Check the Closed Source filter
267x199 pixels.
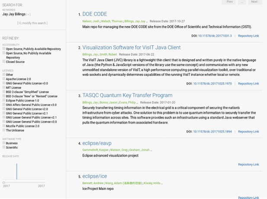(x=4, y=62)
